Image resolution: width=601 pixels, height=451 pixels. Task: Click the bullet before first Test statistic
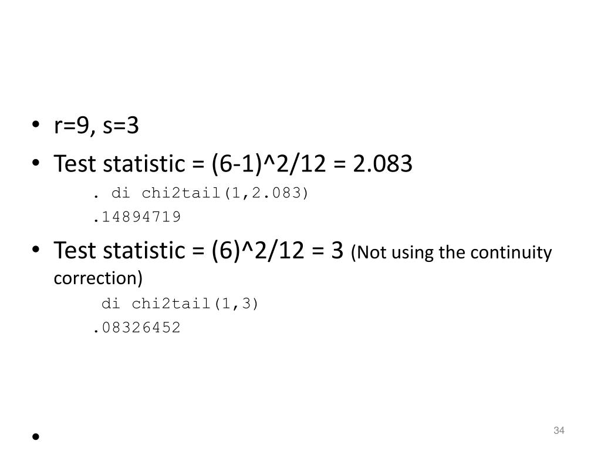[x=36, y=163]
